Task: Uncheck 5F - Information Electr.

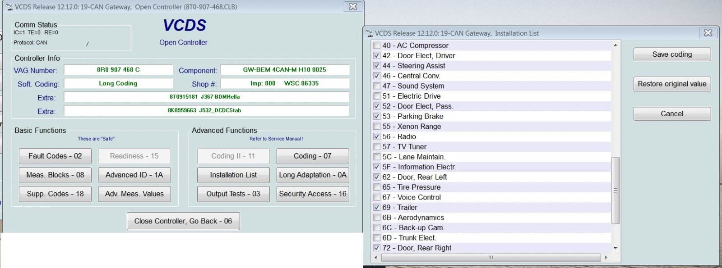Action: [377, 167]
